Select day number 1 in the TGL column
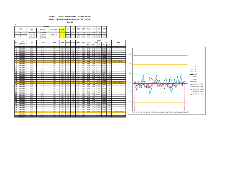227x175 pixels. coord(16,49)
